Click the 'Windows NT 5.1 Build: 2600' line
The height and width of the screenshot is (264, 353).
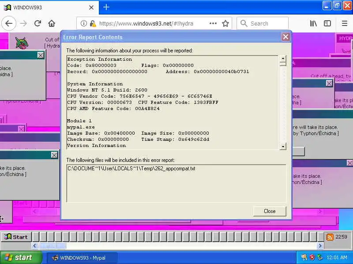(107, 90)
